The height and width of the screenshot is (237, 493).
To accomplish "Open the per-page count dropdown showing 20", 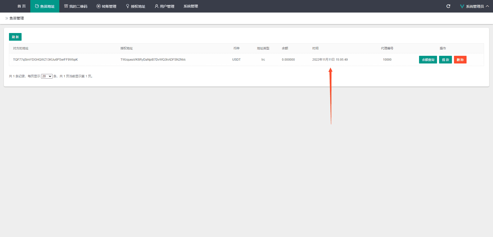I will (47, 76).
